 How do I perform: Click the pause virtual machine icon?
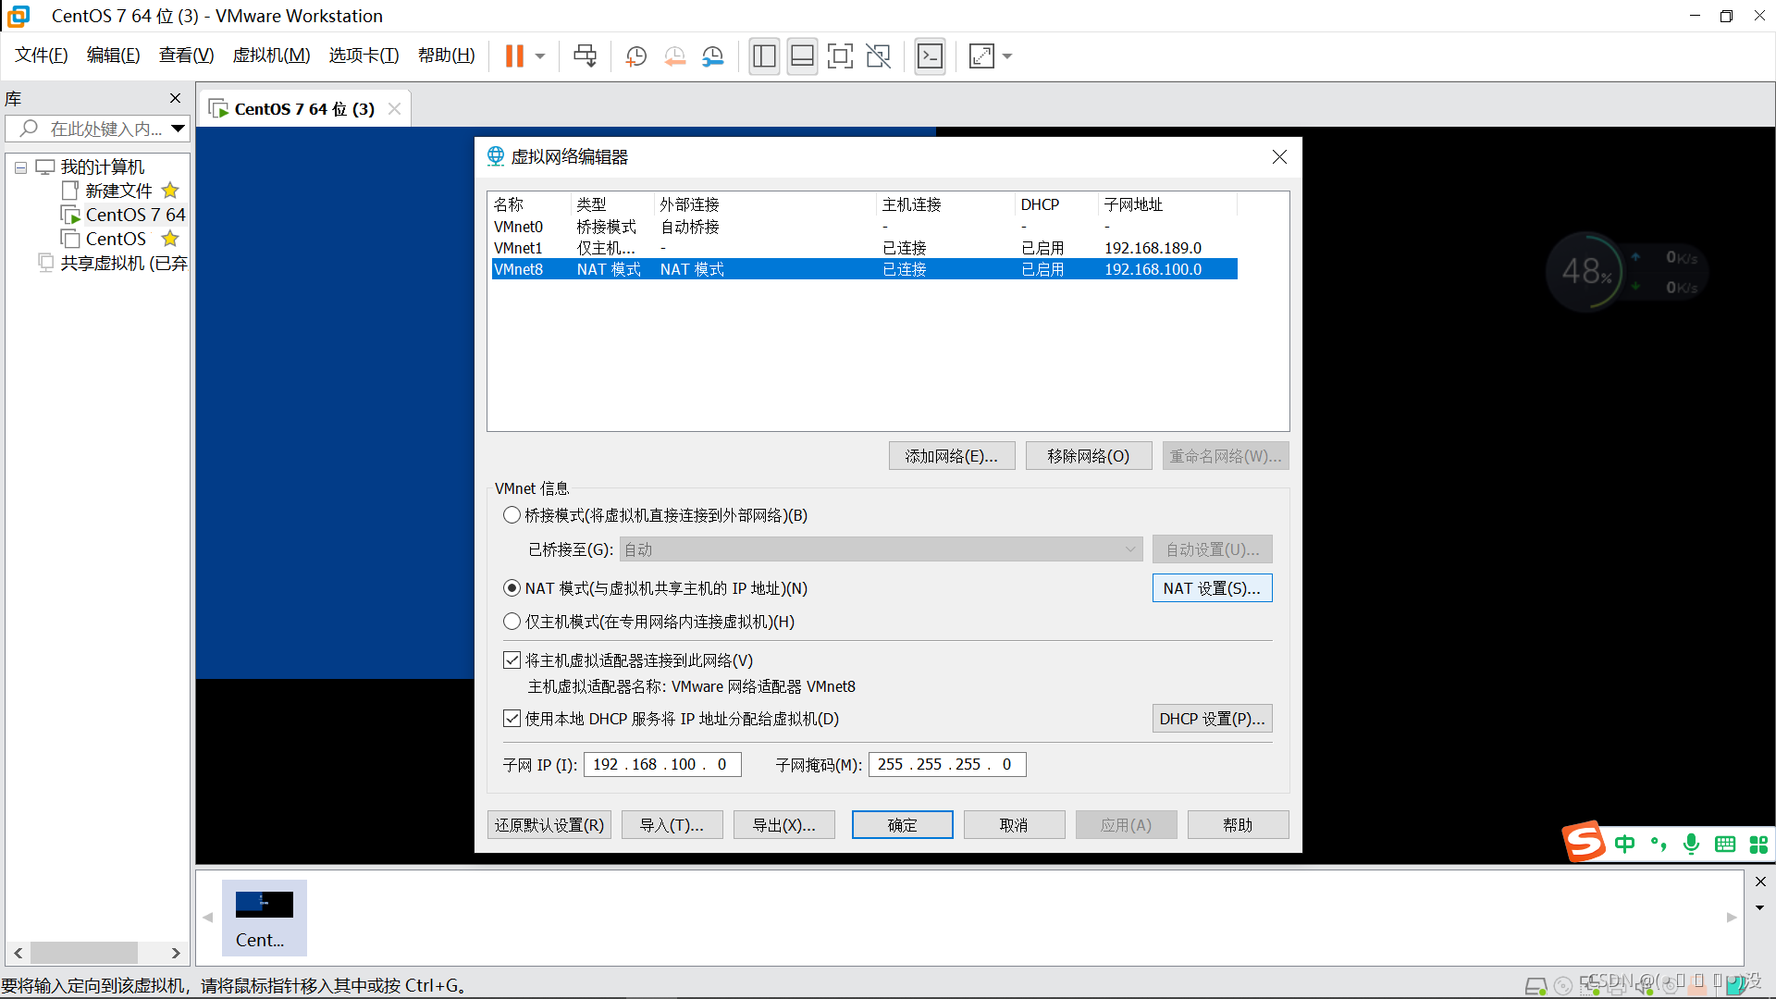tap(514, 56)
